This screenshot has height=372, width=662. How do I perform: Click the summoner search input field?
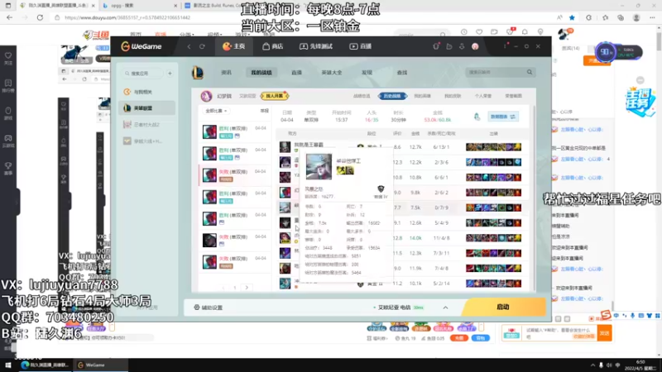(x=496, y=73)
